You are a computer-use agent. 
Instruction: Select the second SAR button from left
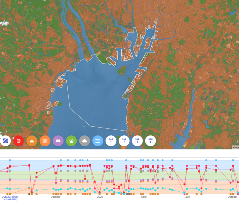pyautogui.click(x=124, y=141)
